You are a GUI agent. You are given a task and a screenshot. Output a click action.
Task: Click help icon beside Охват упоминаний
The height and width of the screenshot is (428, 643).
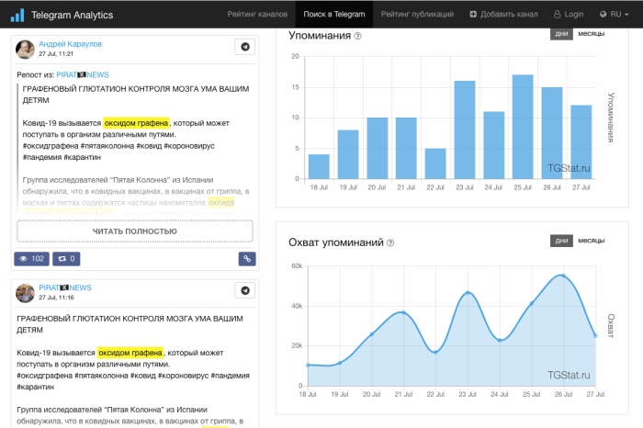pyautogui.click(x=390, y=242)
